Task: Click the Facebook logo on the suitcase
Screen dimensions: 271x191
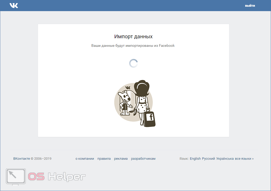Action: coord(150,117)
